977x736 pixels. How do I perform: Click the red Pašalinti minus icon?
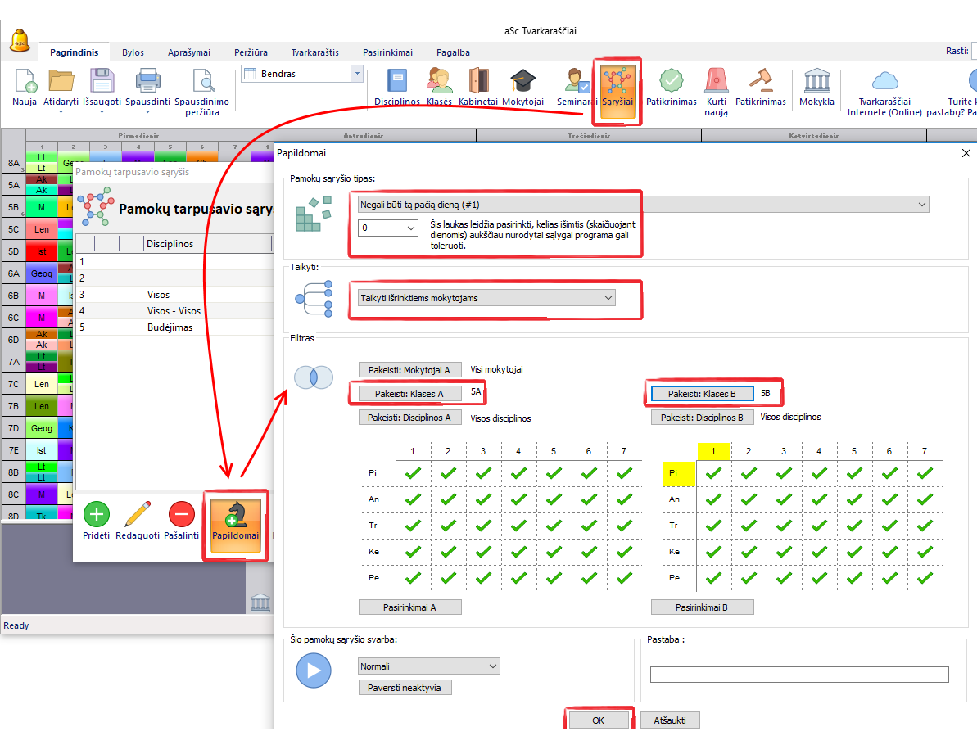182,514
